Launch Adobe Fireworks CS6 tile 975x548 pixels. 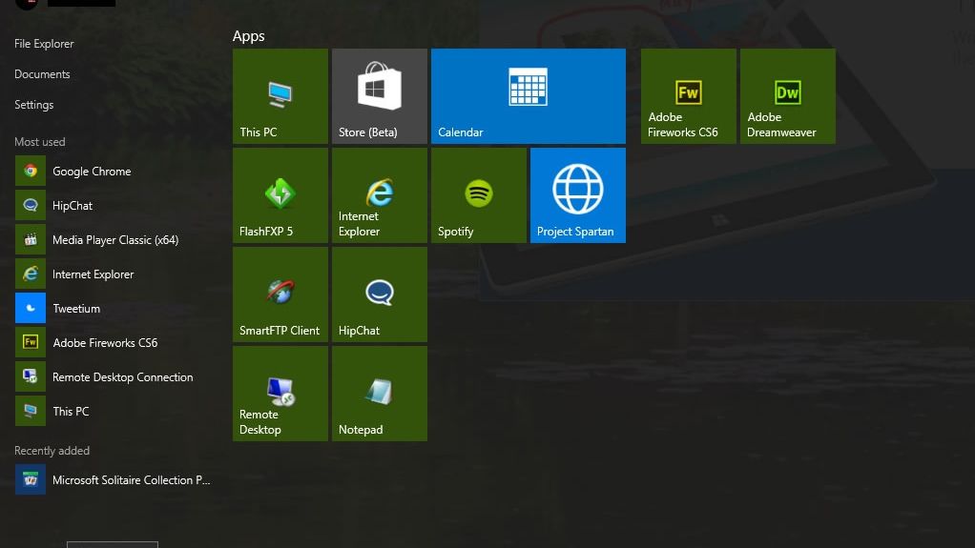click(689, 96)
